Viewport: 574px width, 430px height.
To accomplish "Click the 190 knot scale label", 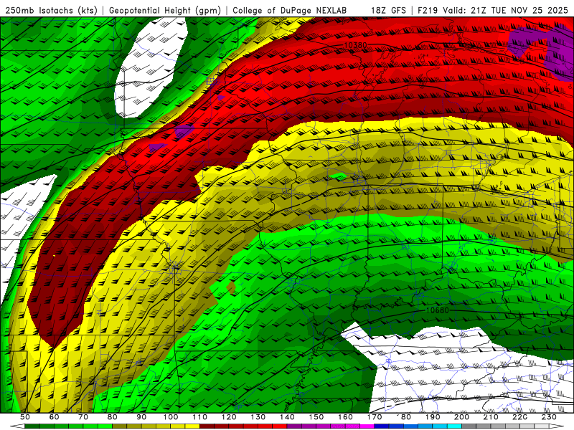I will click(433, 417).
